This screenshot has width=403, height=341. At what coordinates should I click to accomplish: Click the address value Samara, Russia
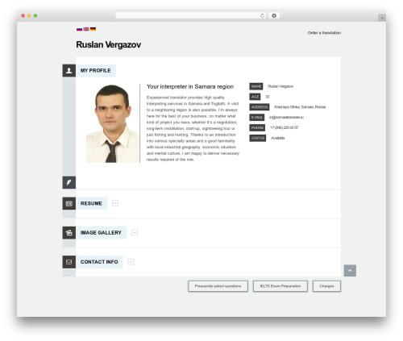300,107
